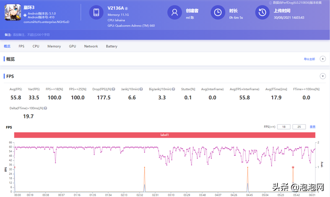Click the red label1 bar
This screenshot has height=197, width=330.
(165, 135)
